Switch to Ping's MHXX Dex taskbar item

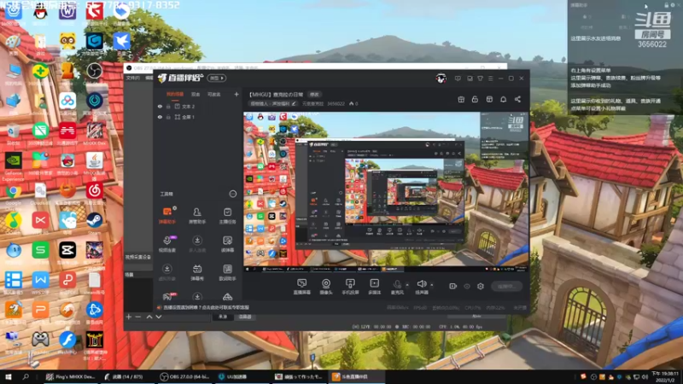[71, 376]
